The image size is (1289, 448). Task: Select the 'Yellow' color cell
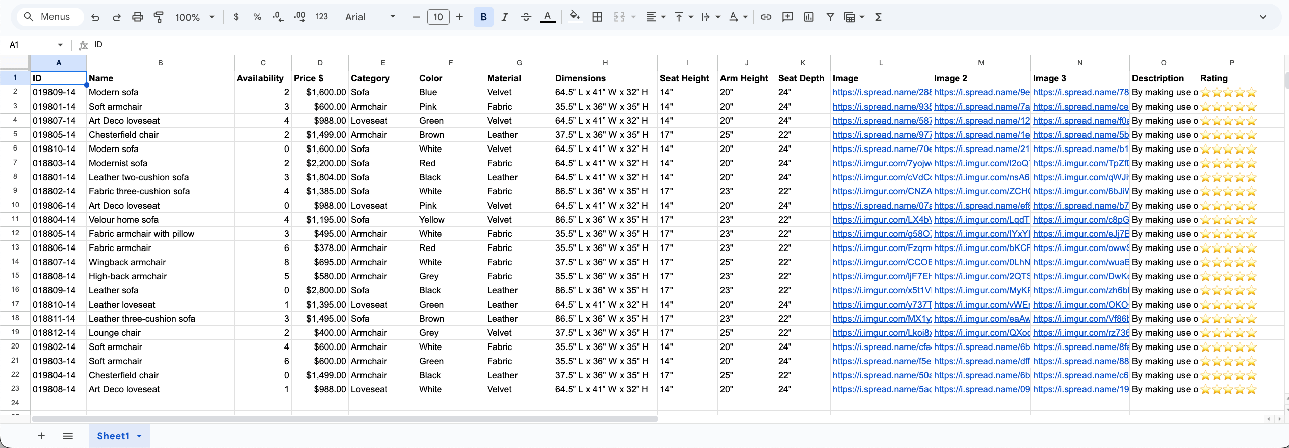(451, 220)
